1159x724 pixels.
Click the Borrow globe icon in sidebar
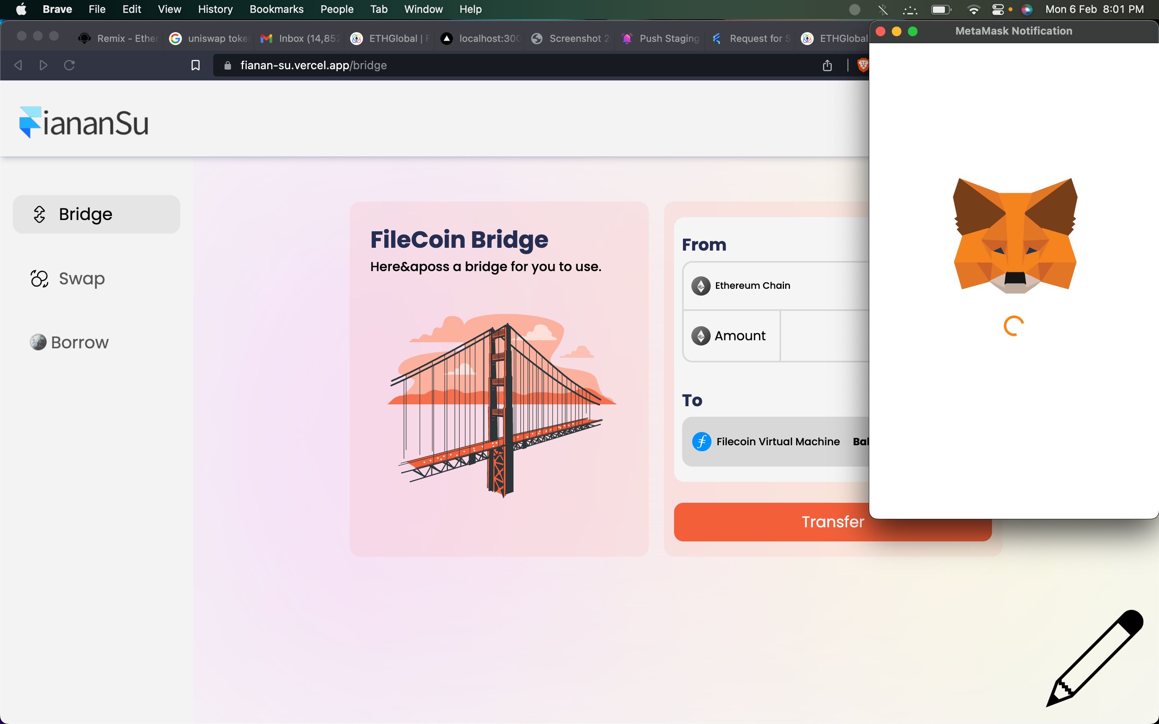click(x=38, y=342)
